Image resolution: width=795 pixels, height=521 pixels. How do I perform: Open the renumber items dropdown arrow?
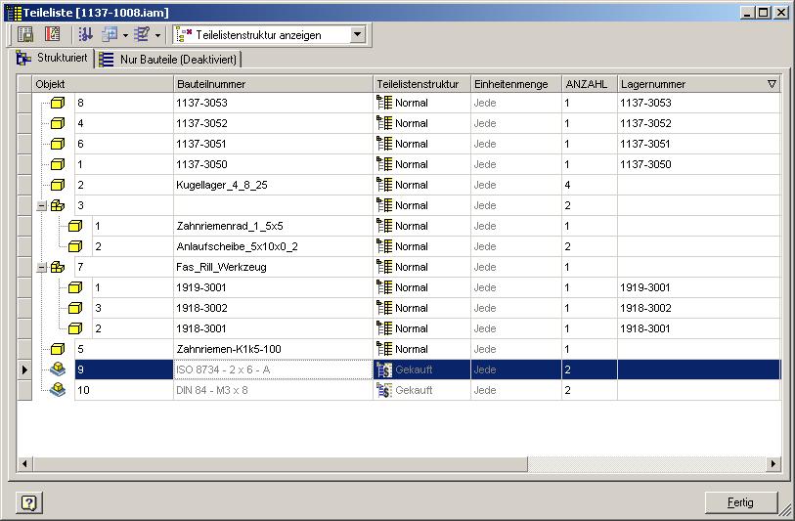[x=157, y=35]
